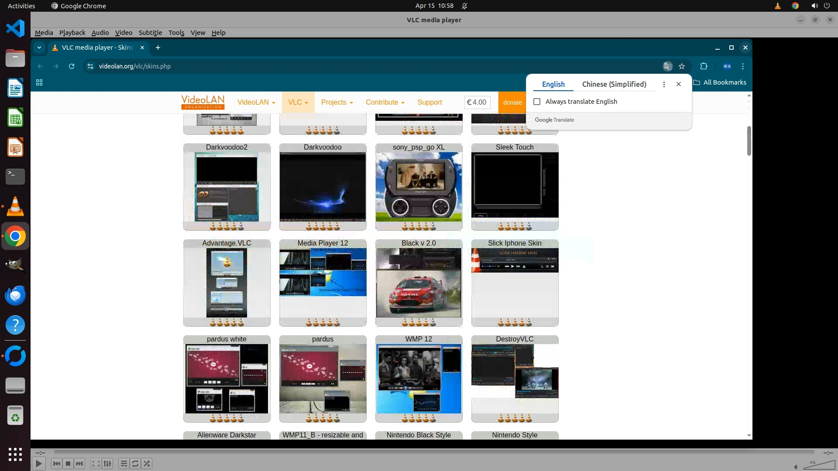This screenshot has width=838, height=471.
Task: Switch to Chinese (Simplified) translate tab
Action: (x=614, y=84)
